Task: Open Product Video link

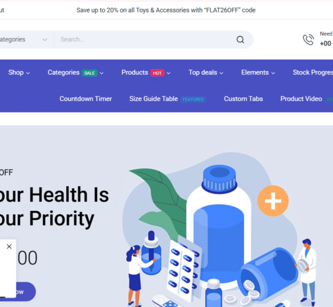Action: [301, 99]
